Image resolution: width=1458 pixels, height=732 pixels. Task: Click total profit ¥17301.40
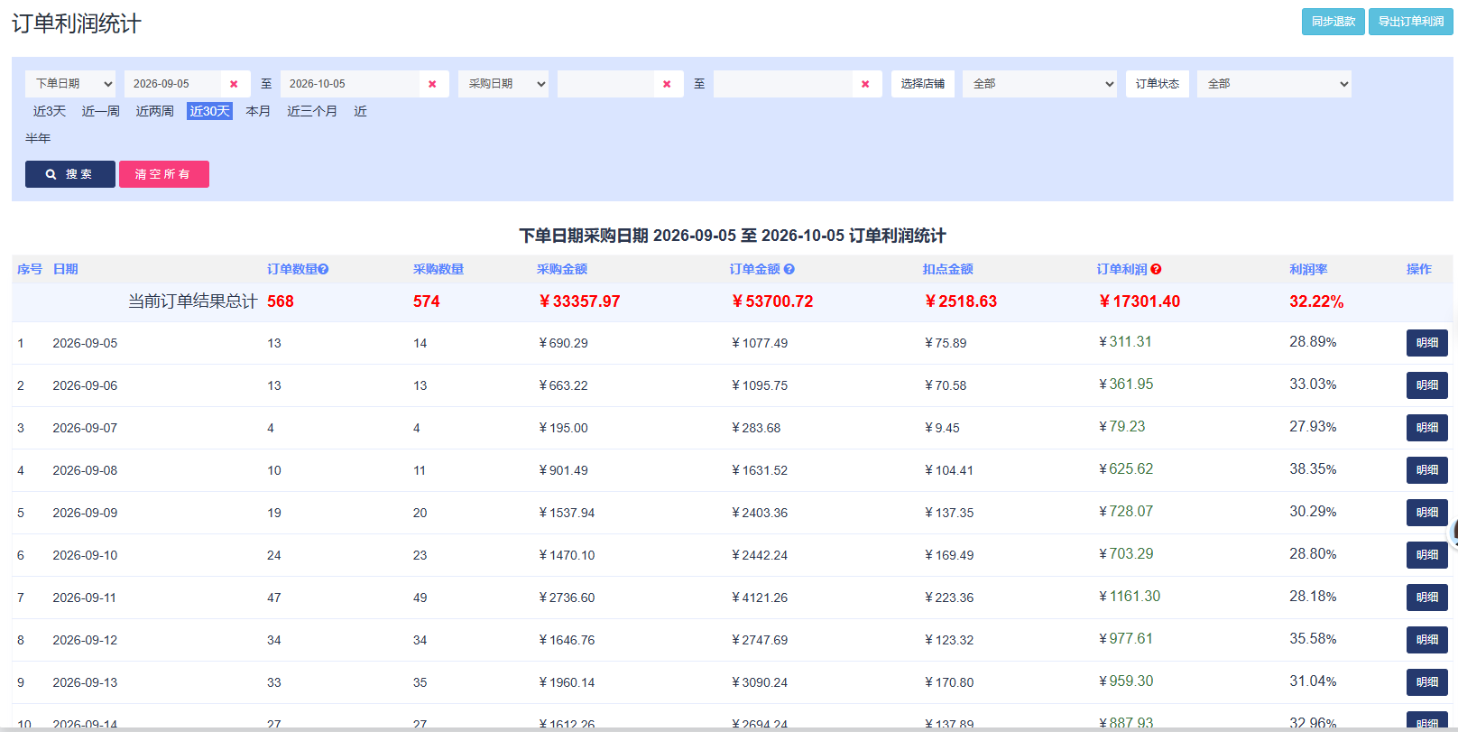[x=1140, y=301]
